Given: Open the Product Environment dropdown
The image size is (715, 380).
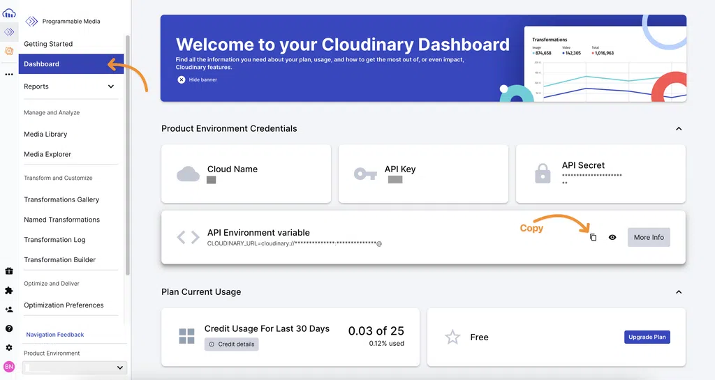Looking at the screenshot, I should tap(74, 367).
